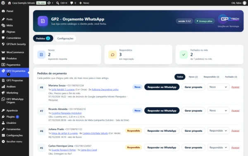The height and width of the screenshot is (156, 248).
Task: Filter orders by Respondido (3)
Action: [211, 77]
